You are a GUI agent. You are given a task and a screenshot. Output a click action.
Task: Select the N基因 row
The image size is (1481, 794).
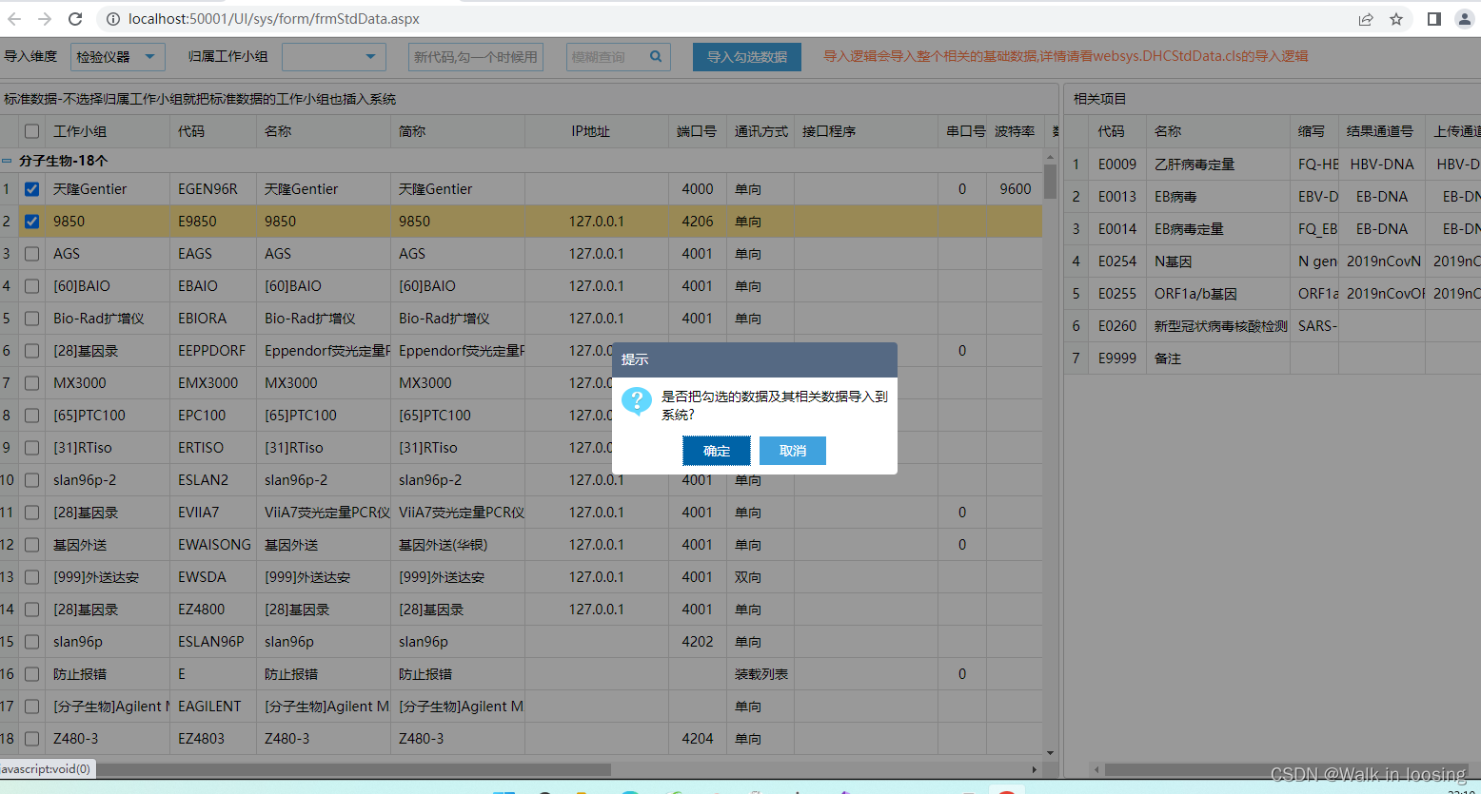[x=1273, y=261]
